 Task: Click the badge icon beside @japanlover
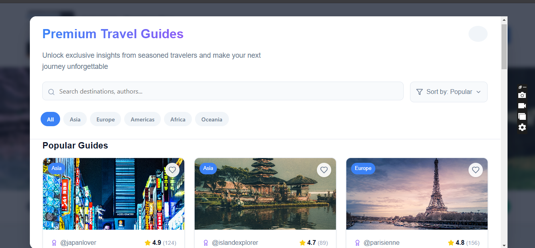54,243
